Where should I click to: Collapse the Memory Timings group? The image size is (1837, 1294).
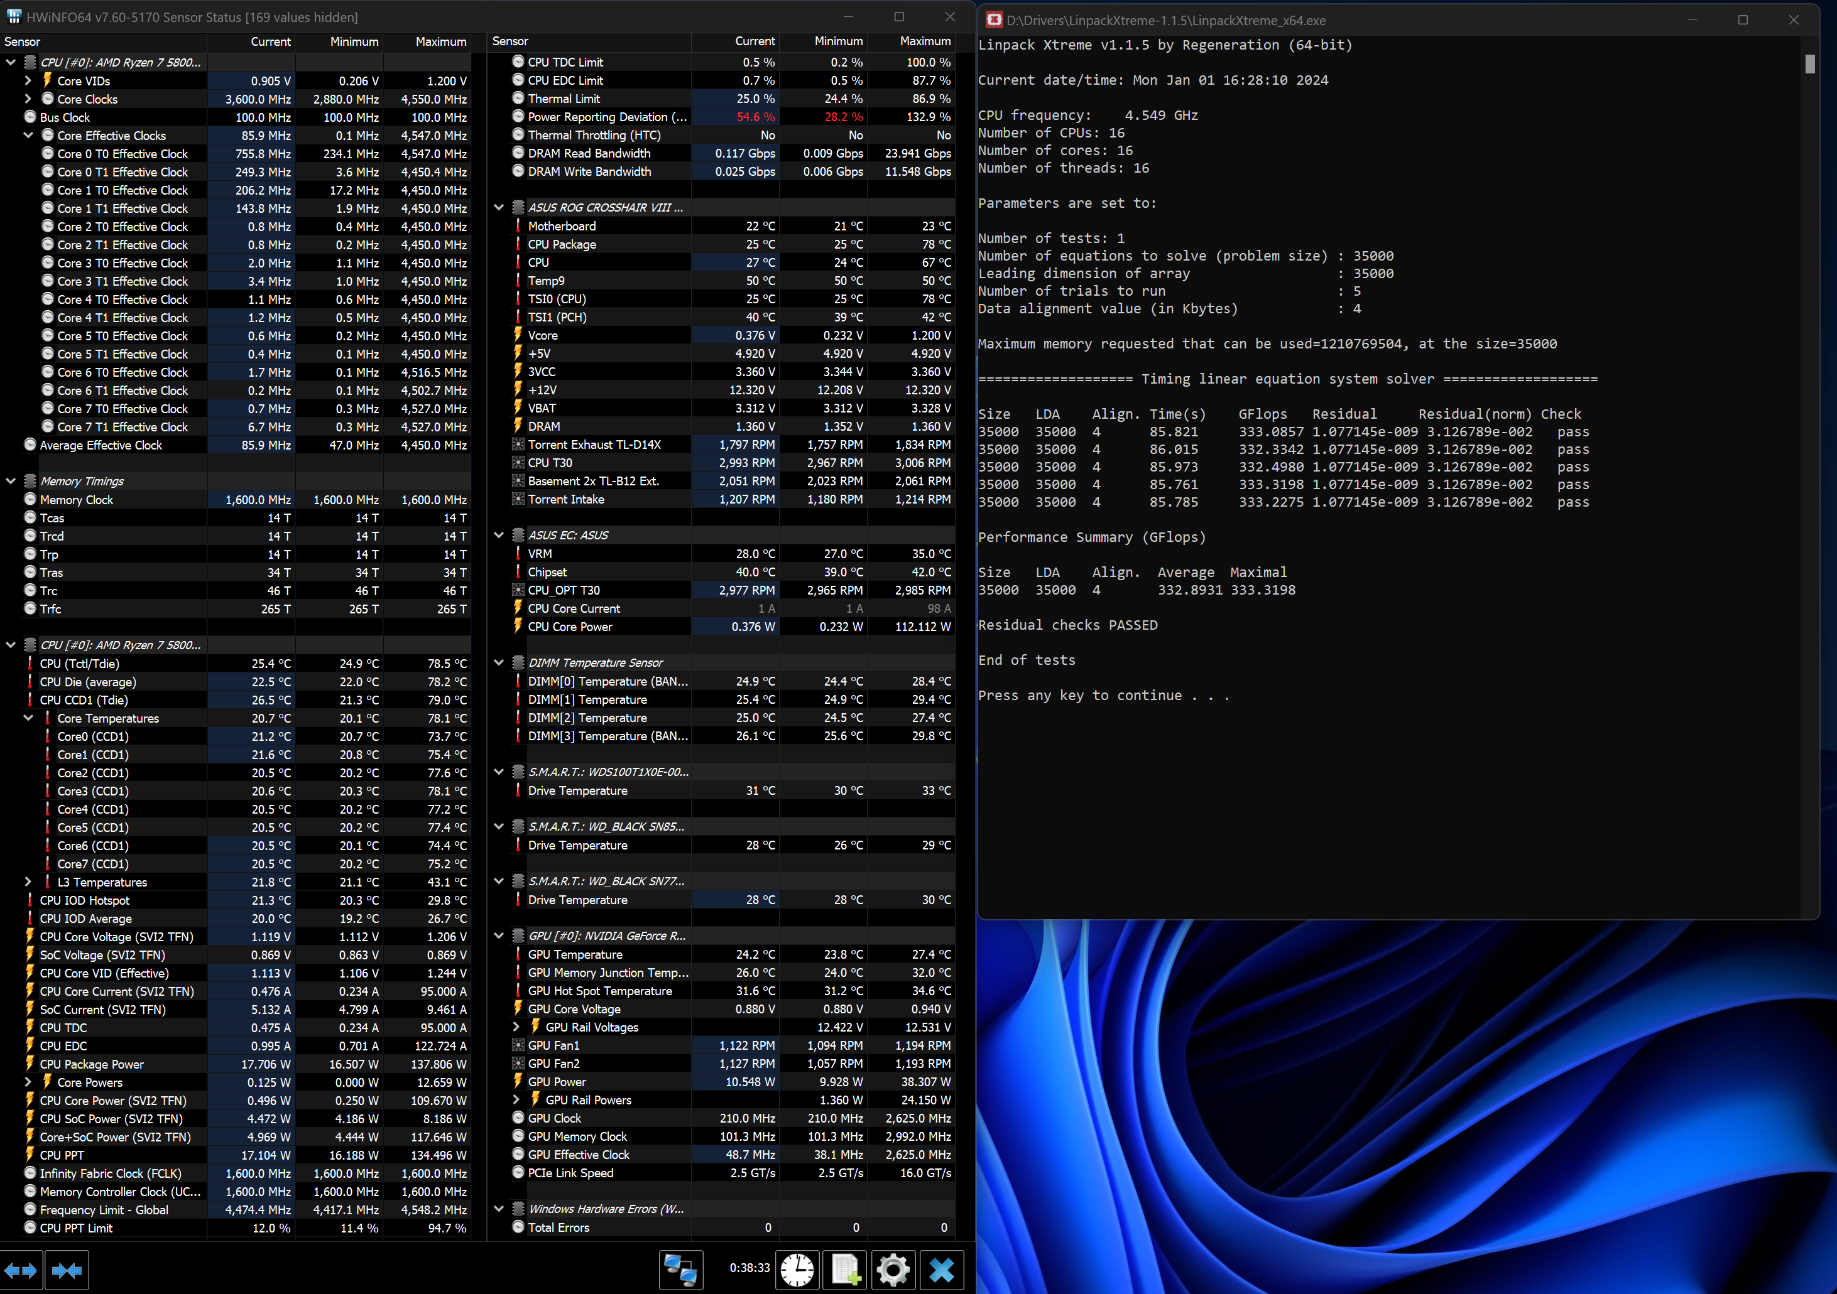(x=11, y=482)
